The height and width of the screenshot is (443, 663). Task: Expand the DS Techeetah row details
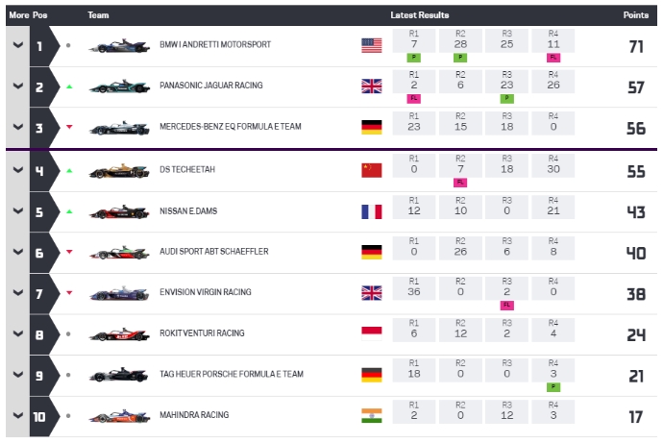tap(17, 171)
